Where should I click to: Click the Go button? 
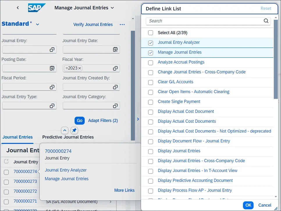pos(79,121)
